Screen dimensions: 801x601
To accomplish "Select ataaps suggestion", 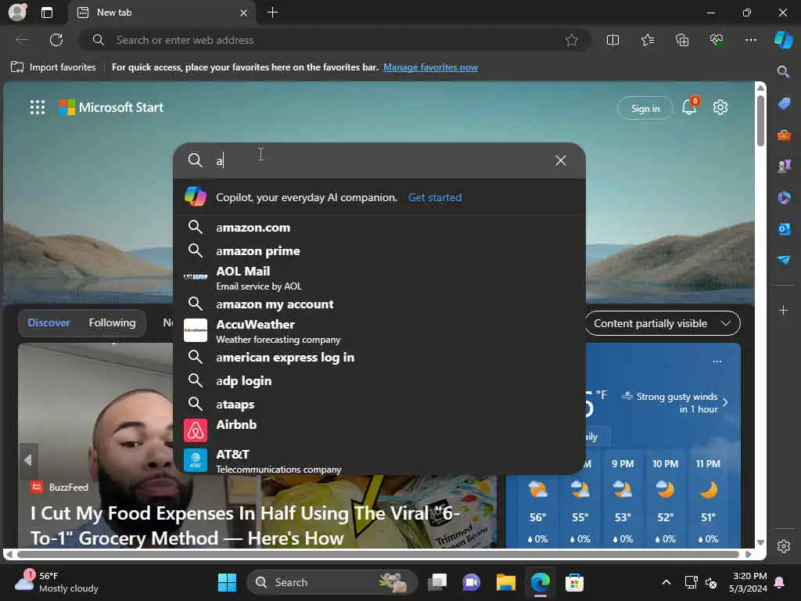I will click(x=379, y=405).
